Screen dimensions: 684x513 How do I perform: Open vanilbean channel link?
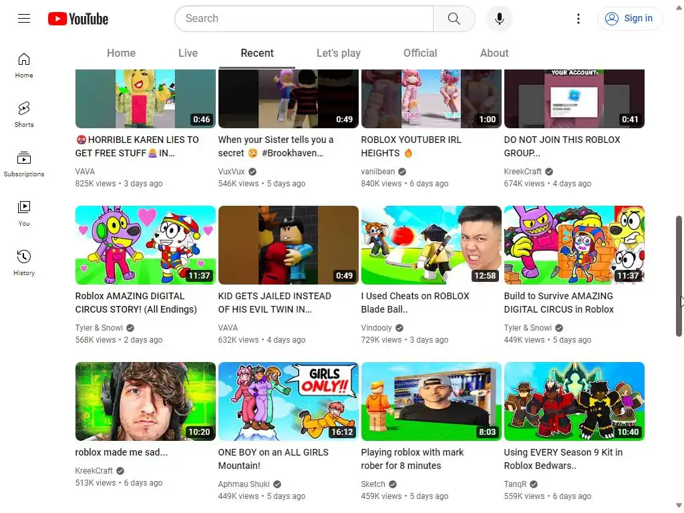(378, 172)
